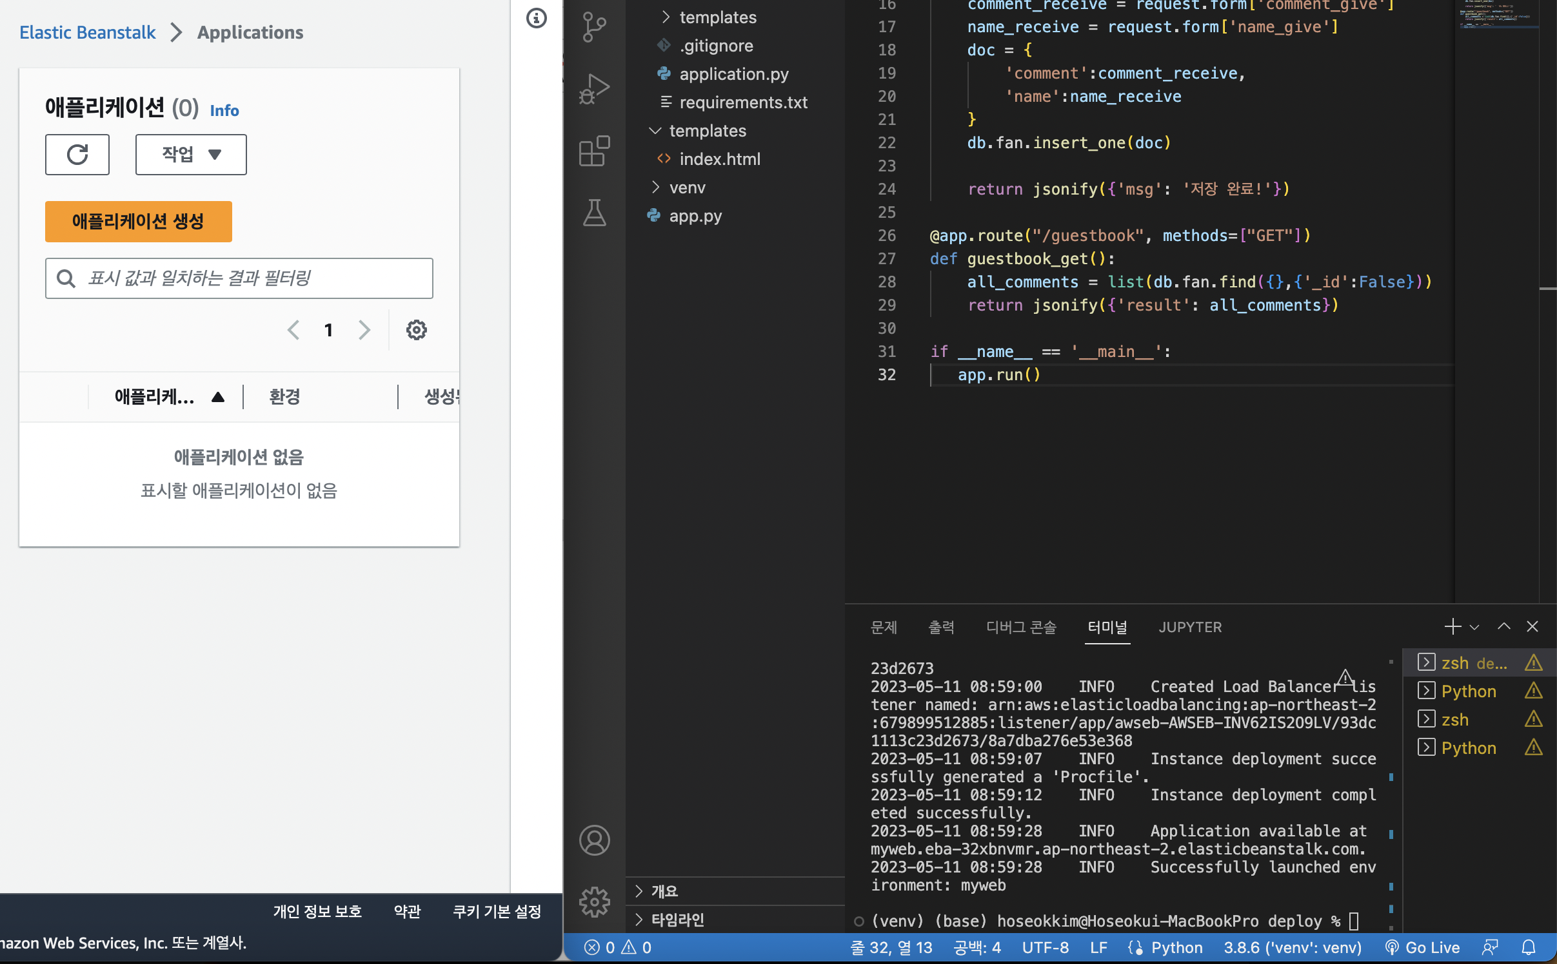This screenshot has height=964, width=1557.
Task: Open Elastic Beanstalk breadcrumb link
Action: click(88, 32)
